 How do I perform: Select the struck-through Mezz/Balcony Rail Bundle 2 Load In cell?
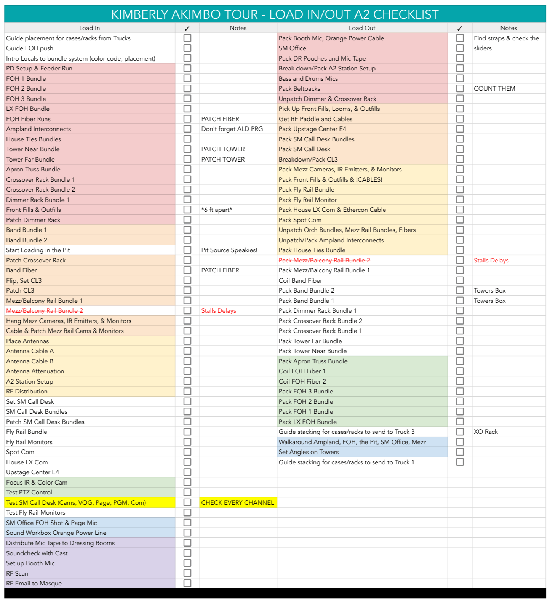[90, 310]
